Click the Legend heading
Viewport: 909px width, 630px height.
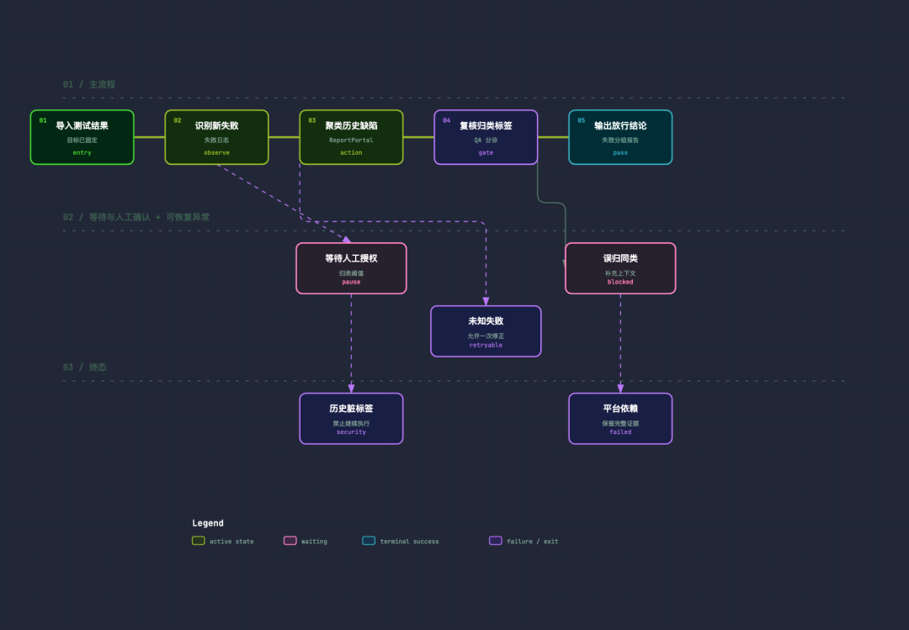pyautogui.click(x=208, y=523)
